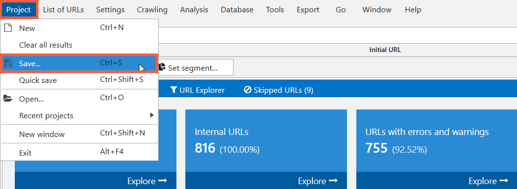Screen dimensions: 517x189
Task: Click the 755 errors and warnings count
Action: [x=377, y=148]
